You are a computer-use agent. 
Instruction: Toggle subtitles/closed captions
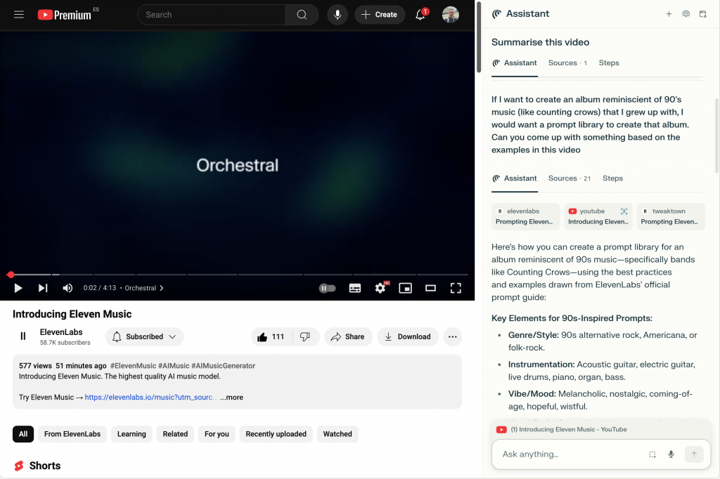click(x=355, y=288)
